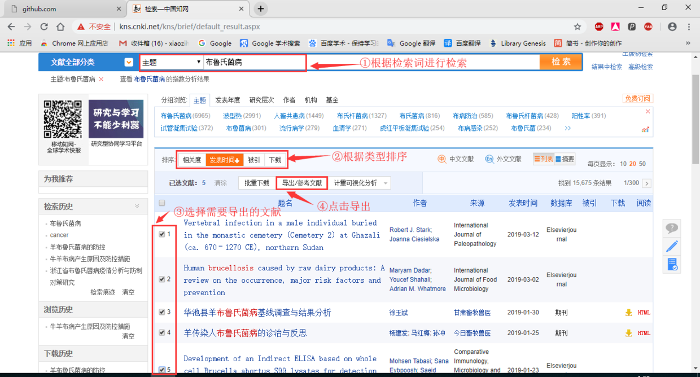The height and width of the screenshot is (377, 700).
Task: Switch to 列表 list view
Action: (x=544, y=159)
